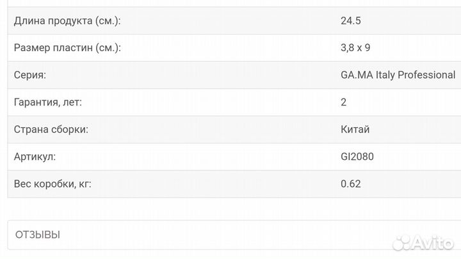Image resolution: width=461 pixels, height=259 pixels.
Task: Click the 'Китай' country value
Action: point(355,129)
